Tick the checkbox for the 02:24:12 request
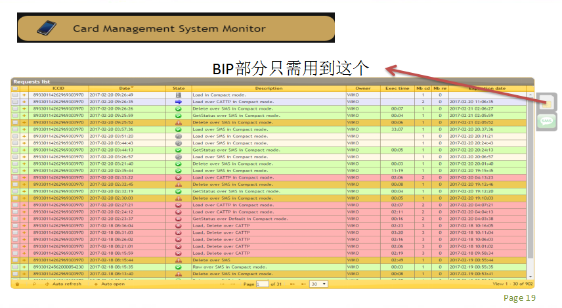The width and height of the screenshot is (562, 308). click(15, 212)
